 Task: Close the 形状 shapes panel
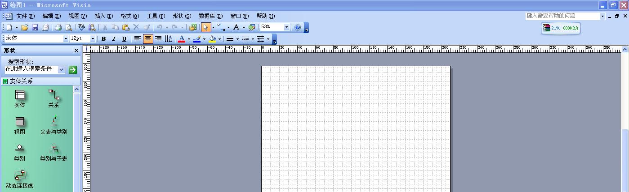(x=76, y=51)
